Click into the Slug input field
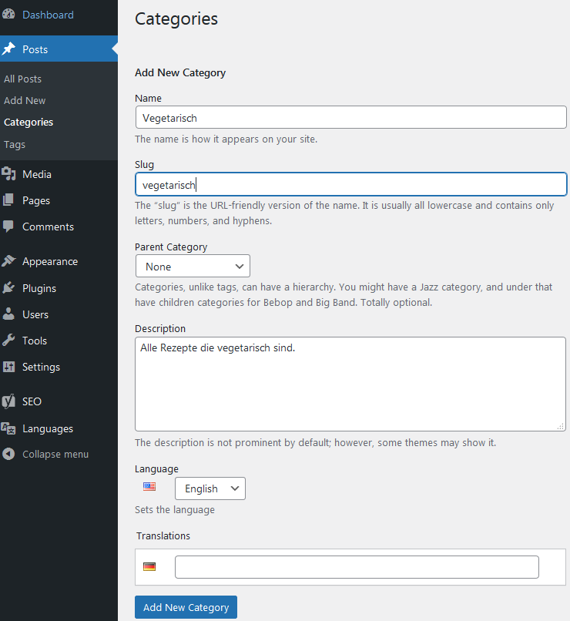This screenshot has width=570, height=621. 351,184
